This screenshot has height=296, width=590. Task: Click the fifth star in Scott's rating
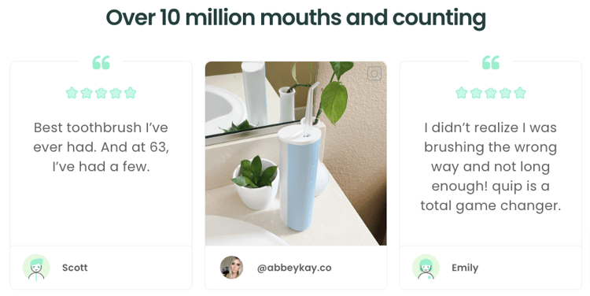coord(130,93)
